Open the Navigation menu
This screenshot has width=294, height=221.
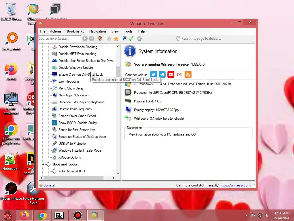click(98, 31)
